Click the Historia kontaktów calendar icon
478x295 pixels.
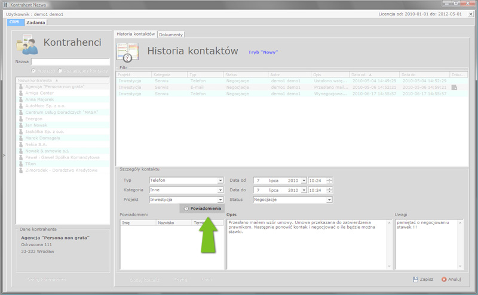pos(128,52)
